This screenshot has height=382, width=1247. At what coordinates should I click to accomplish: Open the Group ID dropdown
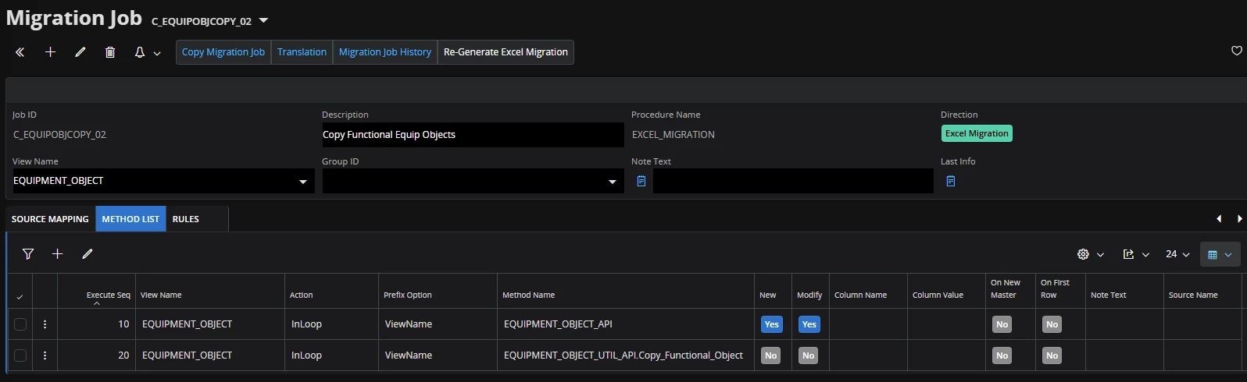coord(612,182)
